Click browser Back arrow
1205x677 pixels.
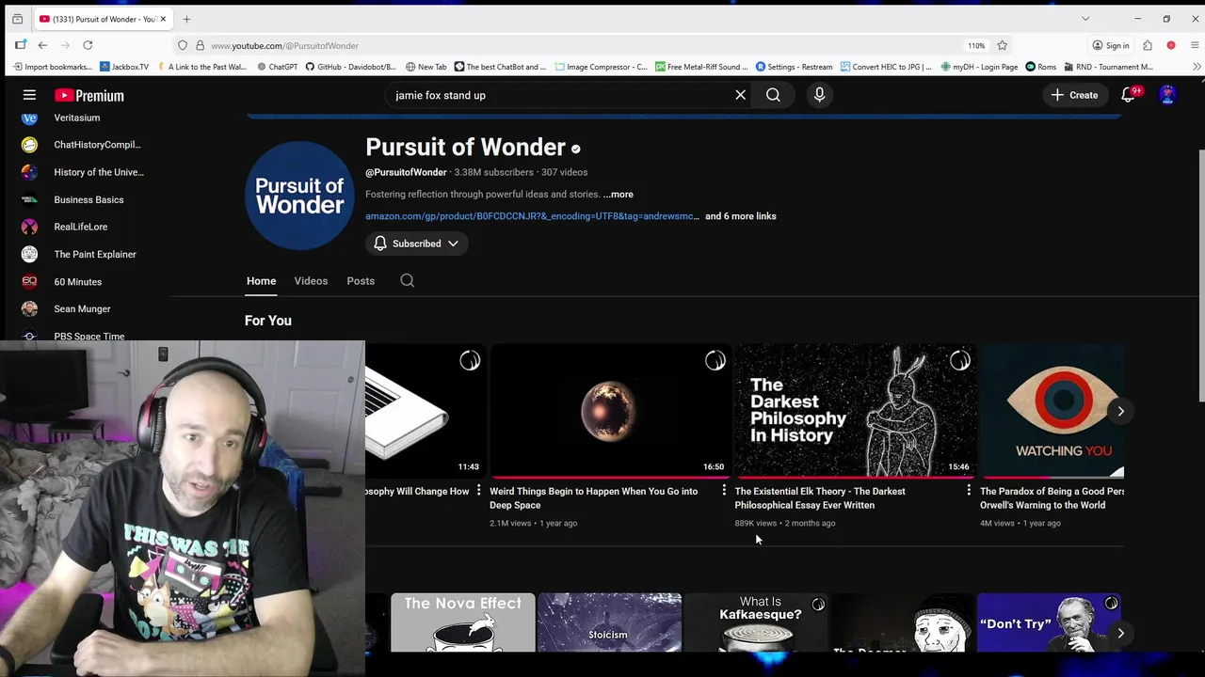tap(42, 45)
